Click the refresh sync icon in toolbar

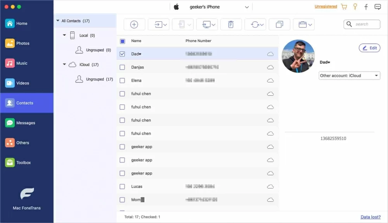[255, 24]
